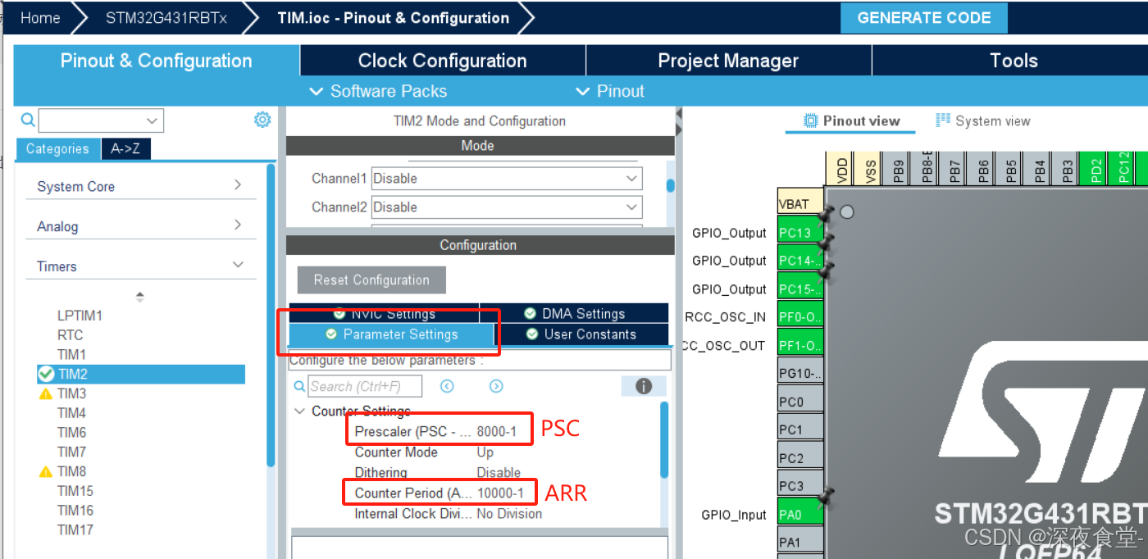Select LPTIM1 in the timers list
The image size is (1148, 559).
(80, 316)
